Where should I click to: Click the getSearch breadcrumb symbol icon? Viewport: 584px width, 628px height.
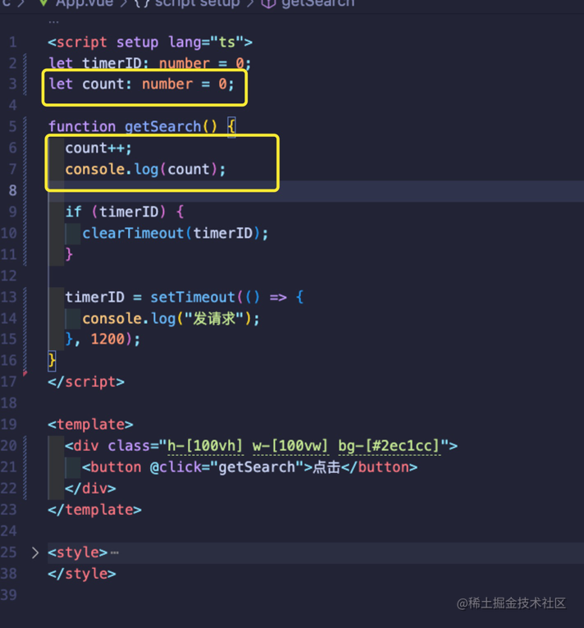[x=268, y=3]
